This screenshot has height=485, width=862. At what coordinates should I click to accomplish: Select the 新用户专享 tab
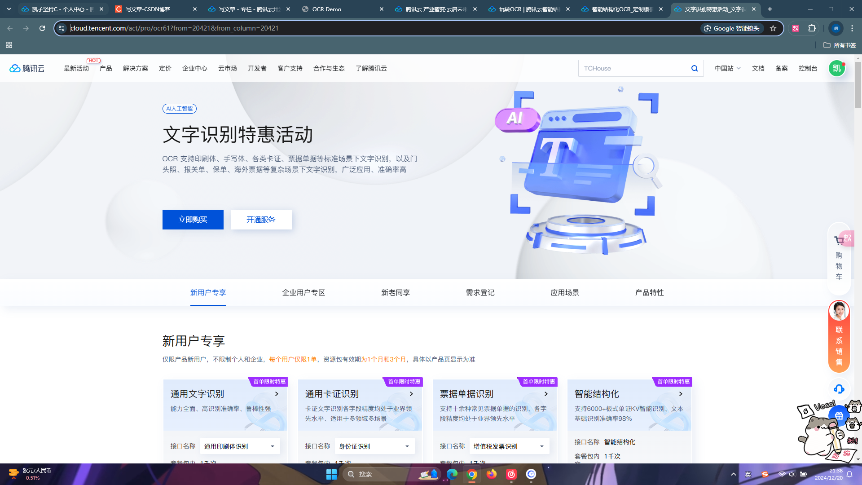[208, 293]
